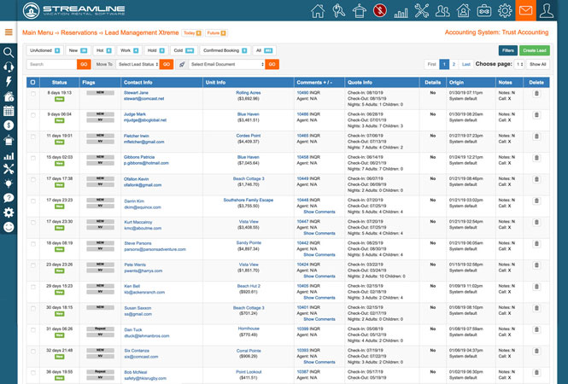Delete the Stewart Jane lead via trash icon

536,94
